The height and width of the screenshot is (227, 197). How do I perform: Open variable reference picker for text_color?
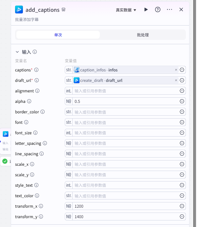point(182,196)
